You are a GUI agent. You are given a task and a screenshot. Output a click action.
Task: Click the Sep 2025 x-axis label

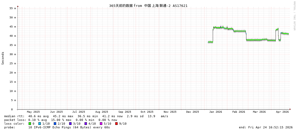125,112
